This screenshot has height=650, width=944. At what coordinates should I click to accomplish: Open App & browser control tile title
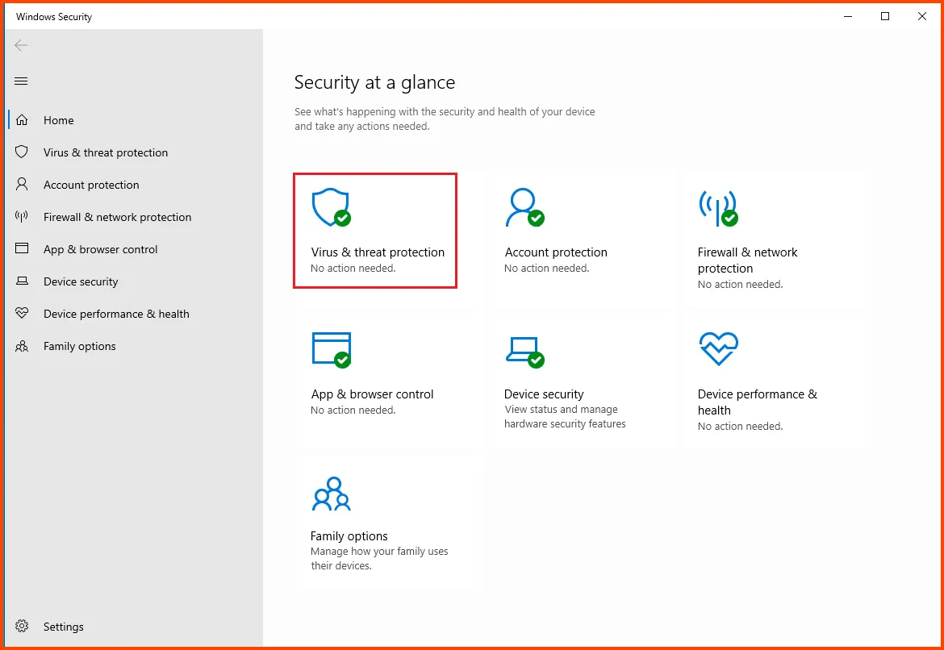372,394
